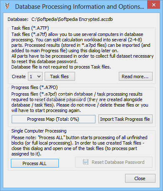Click the Single Computer Processing group label
This screenshot has height=191, width=163.
(39, 131)
